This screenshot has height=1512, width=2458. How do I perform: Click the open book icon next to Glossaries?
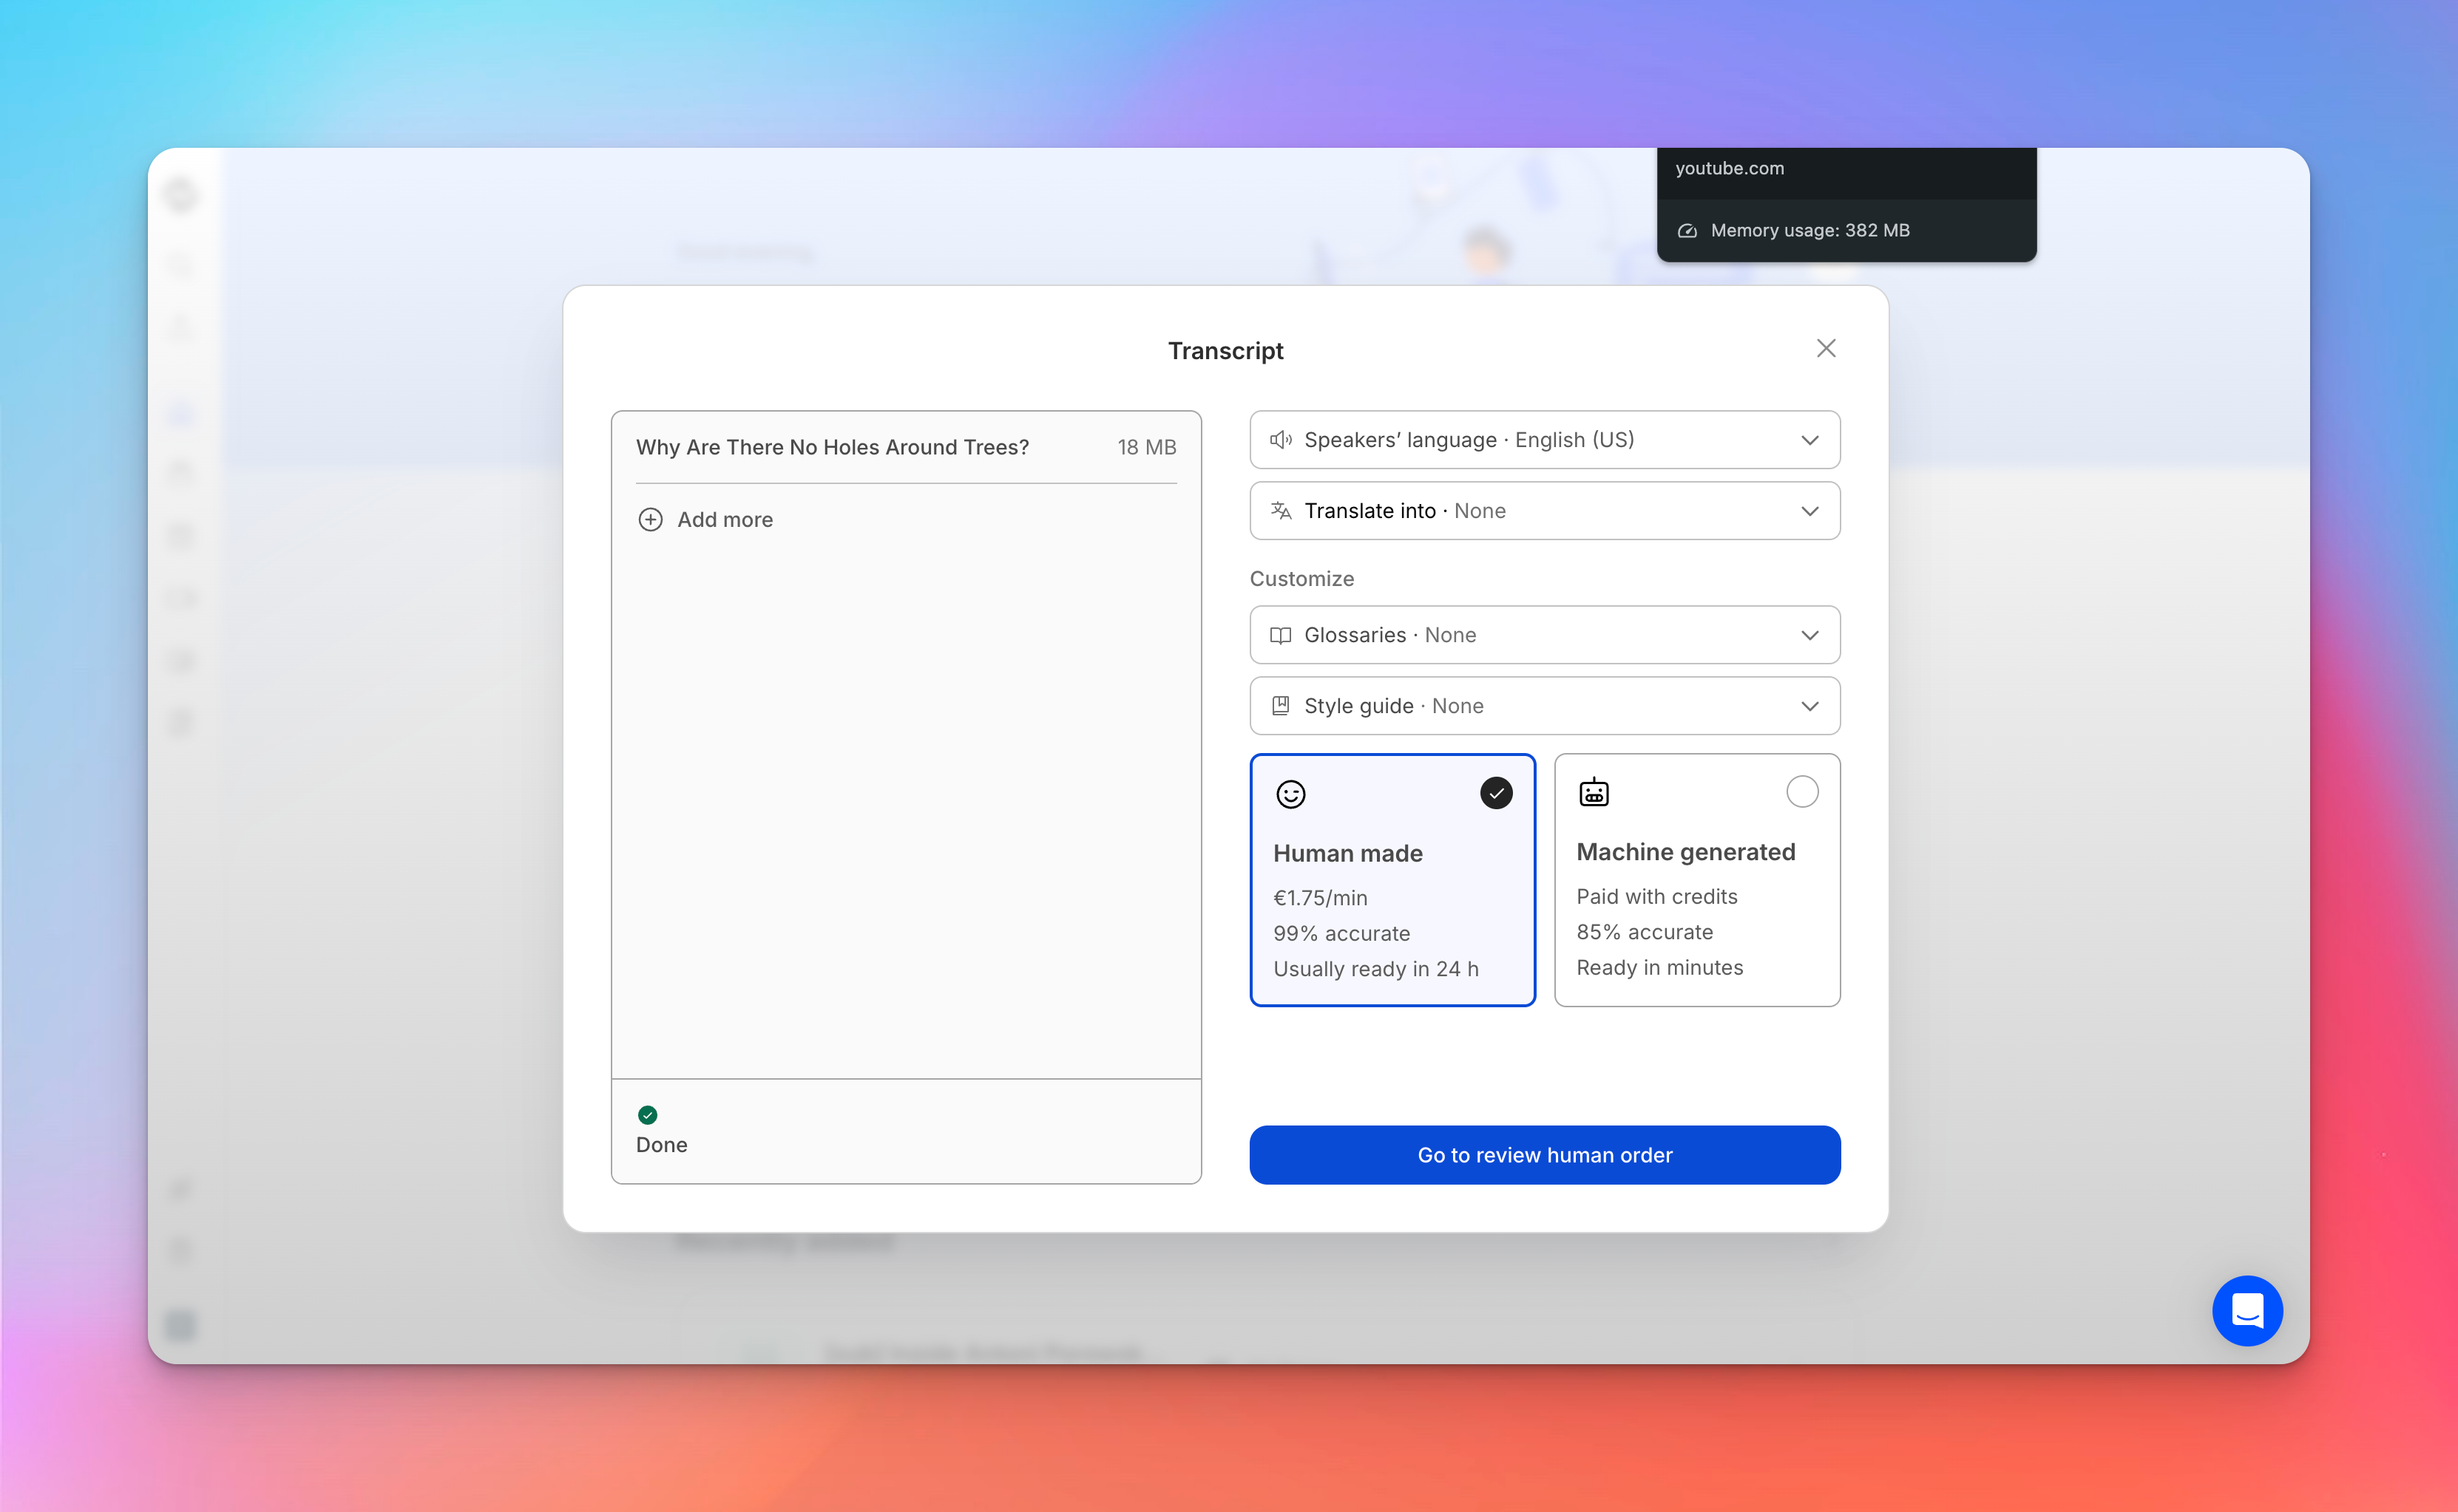coord(1282,635)
